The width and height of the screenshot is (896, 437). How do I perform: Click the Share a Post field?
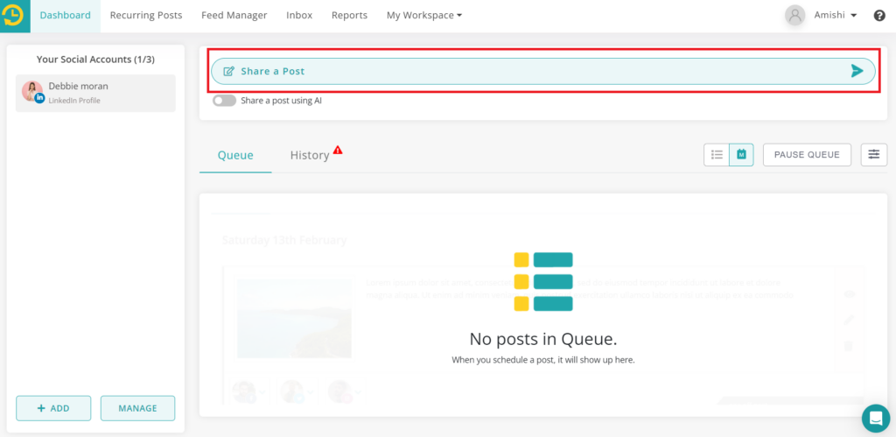[543, 71]
